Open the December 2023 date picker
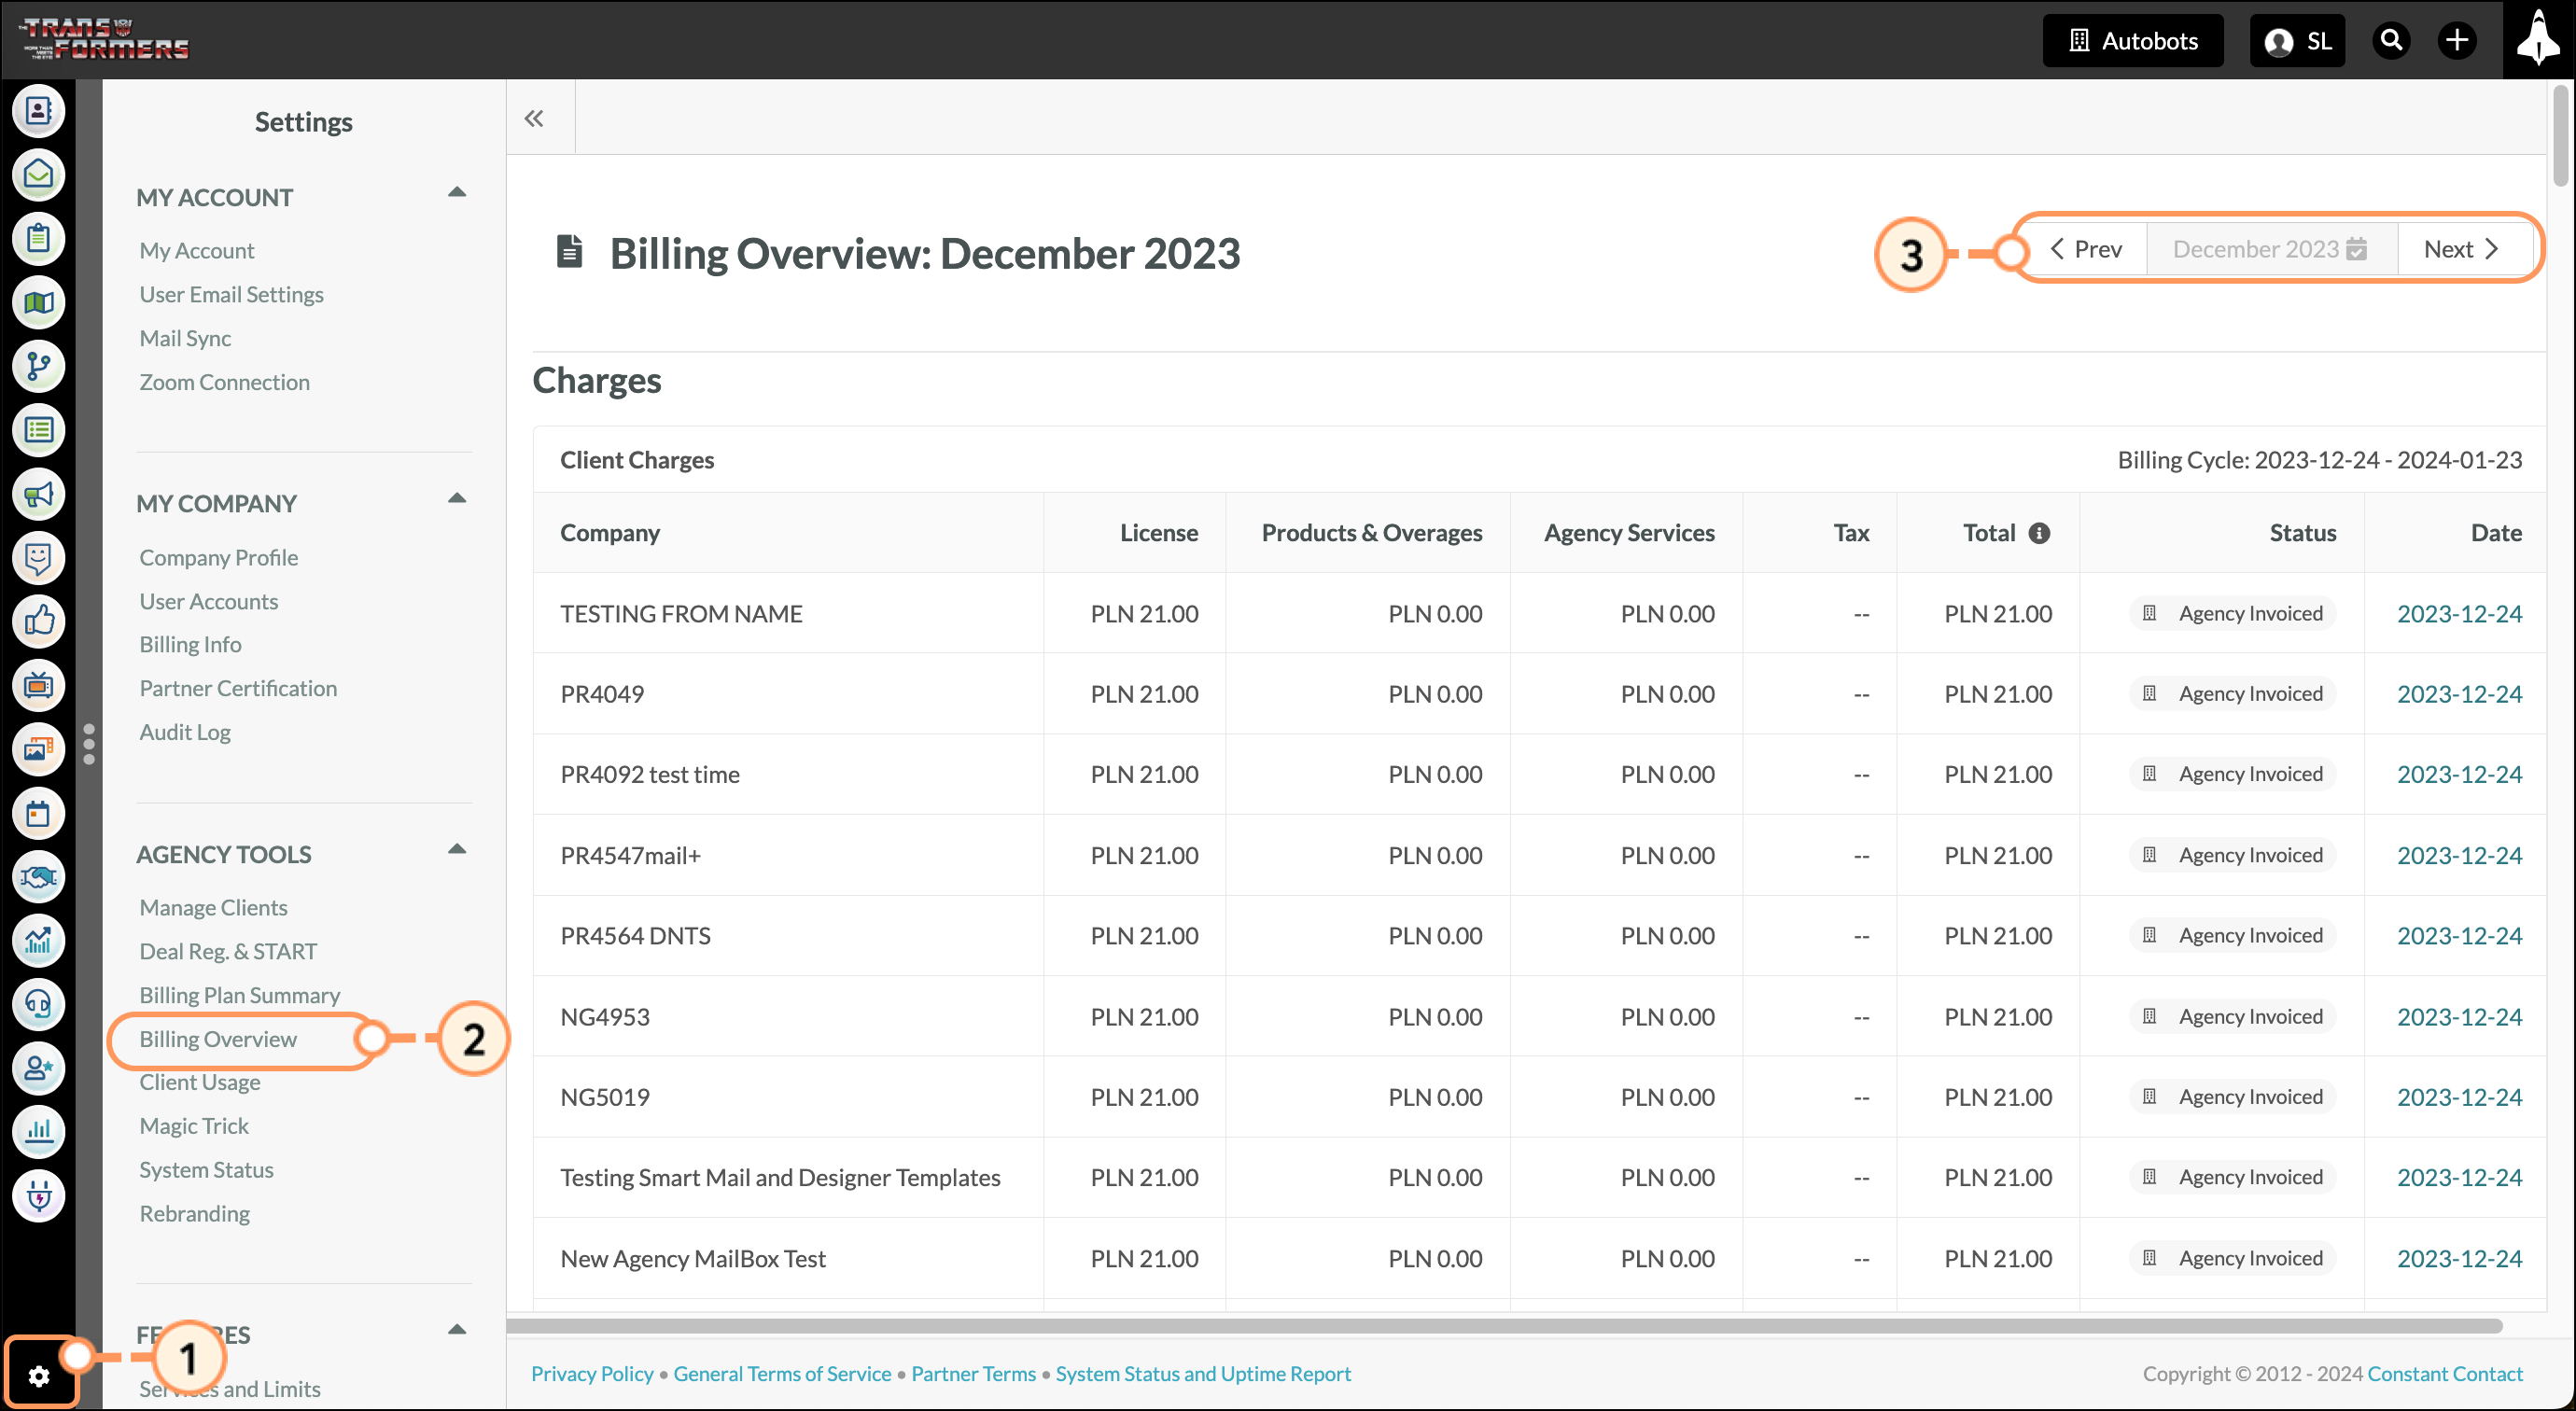Image resolution: width=2576 pixels, height=1411 pixels. point(2270,249)
